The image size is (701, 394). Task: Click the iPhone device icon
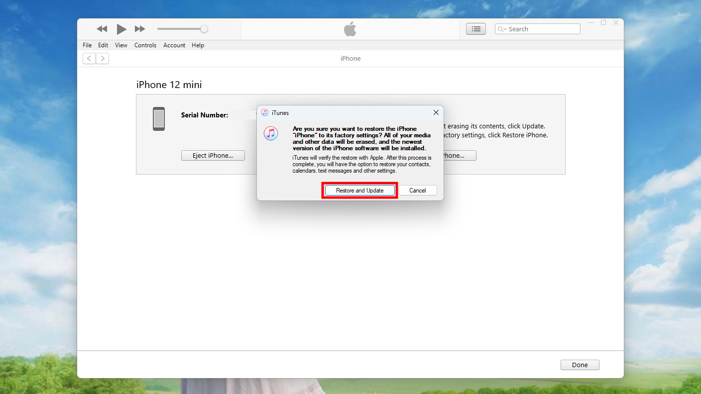tap(159, 119)
